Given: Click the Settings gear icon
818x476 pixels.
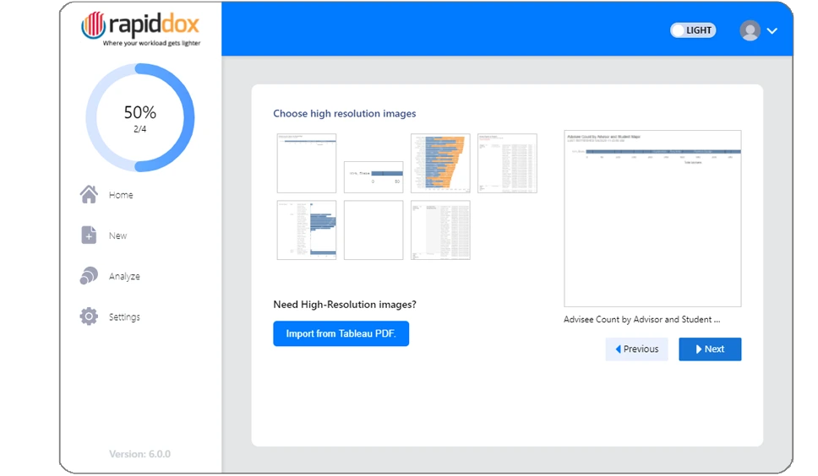Looking at the screenshot, I should coord(89,316).
